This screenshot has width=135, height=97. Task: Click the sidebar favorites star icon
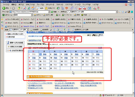pyautogui.click(x=2, y=19)
